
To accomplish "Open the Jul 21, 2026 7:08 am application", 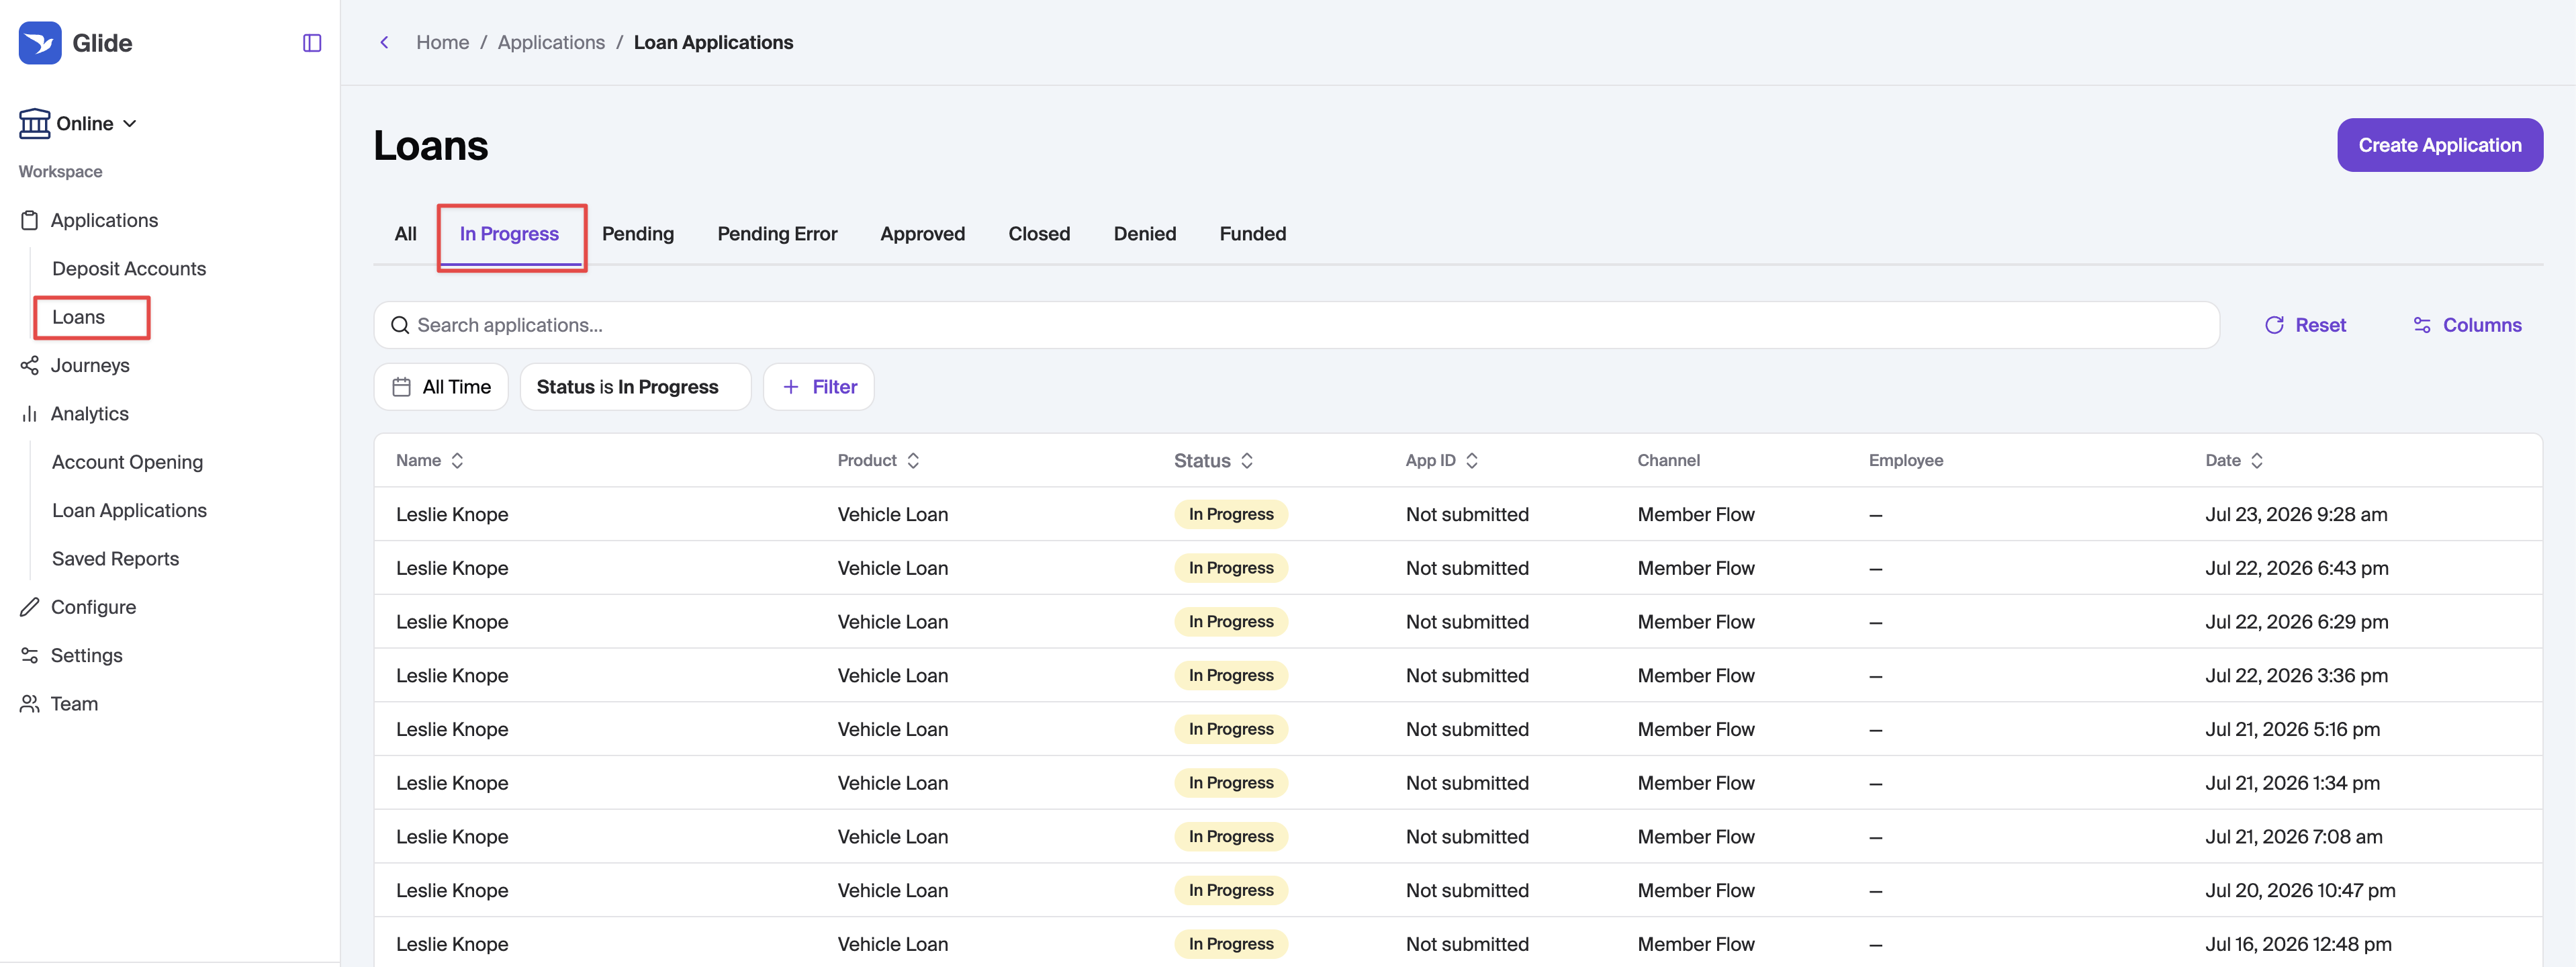I will point(1458,836).
